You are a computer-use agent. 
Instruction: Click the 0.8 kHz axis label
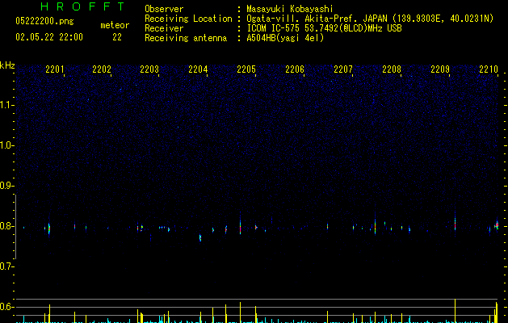click(x=6, y=226)
